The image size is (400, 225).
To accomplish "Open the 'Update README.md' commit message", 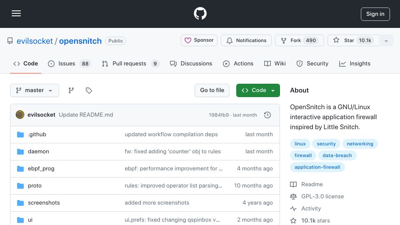I will click(x=86, y=115).
